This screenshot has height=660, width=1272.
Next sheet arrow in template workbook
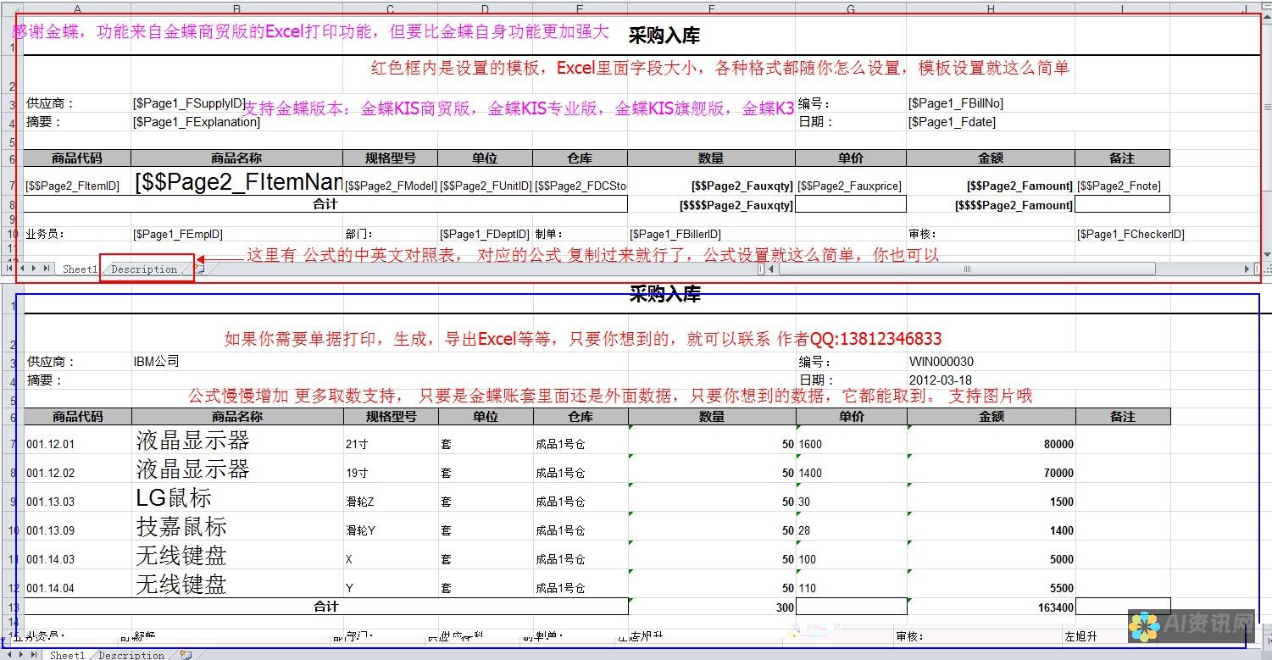coord(34,269)
